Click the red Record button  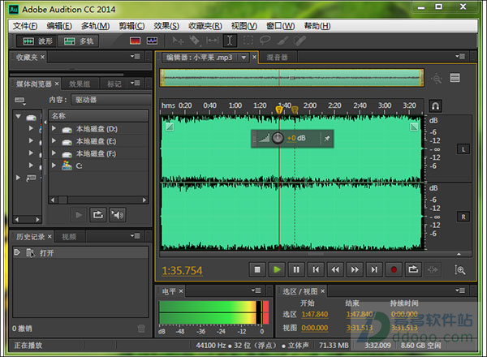pyautogui.click(x=394, y=269)
